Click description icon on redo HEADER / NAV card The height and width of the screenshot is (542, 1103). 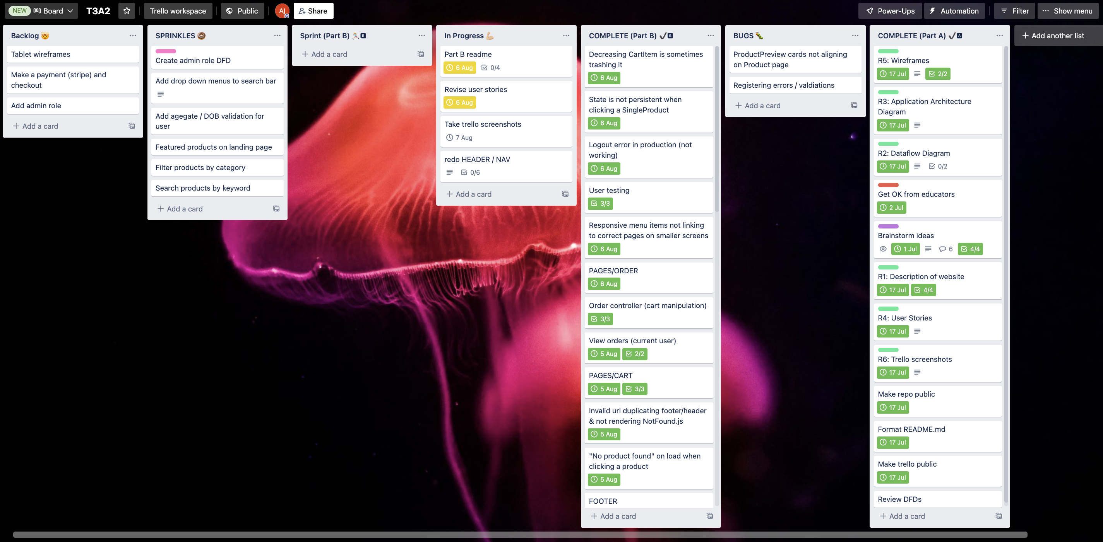[x=450, y=172]
